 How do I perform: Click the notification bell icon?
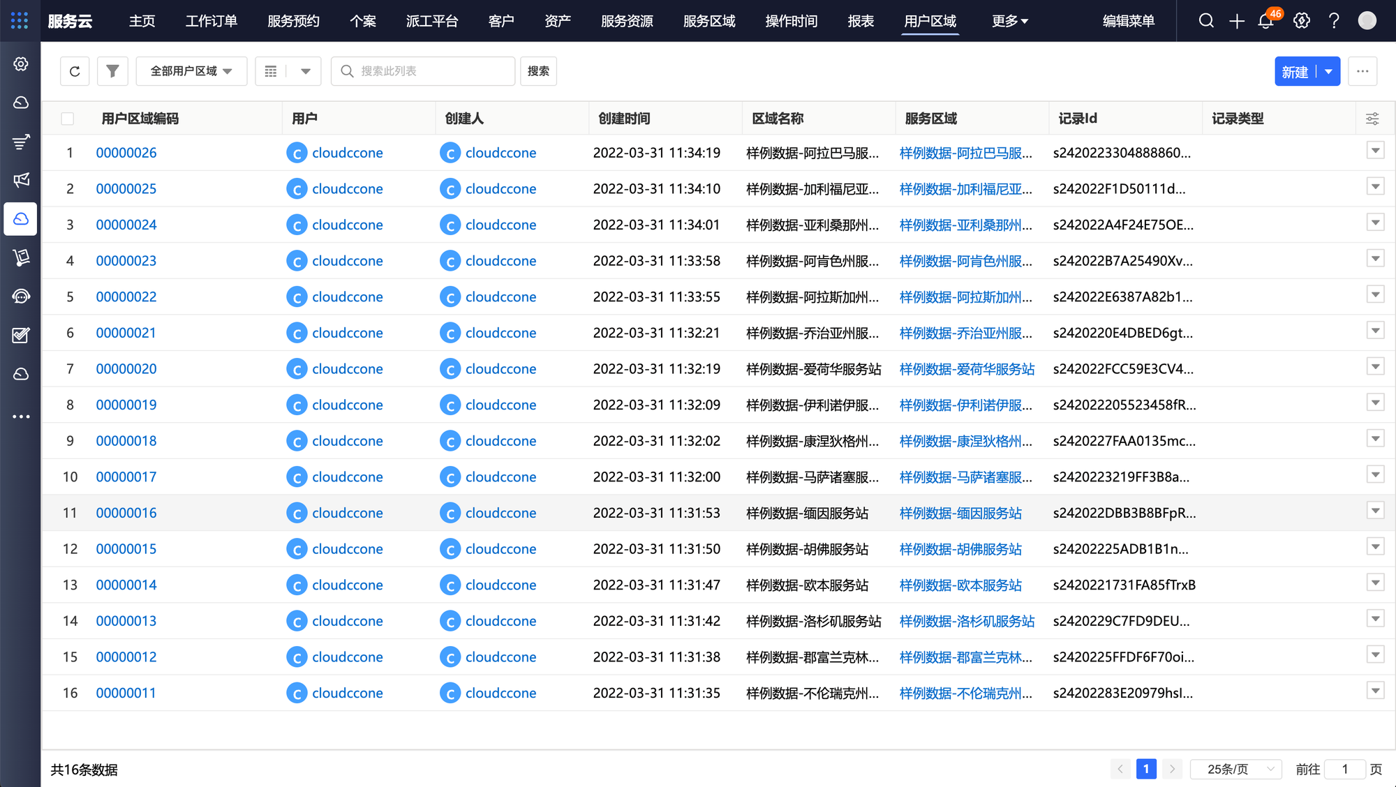(1265, 21)
